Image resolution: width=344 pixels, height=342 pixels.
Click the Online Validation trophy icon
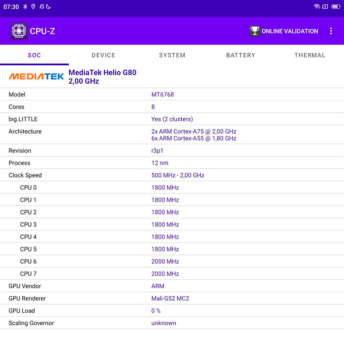click(255, 31)
